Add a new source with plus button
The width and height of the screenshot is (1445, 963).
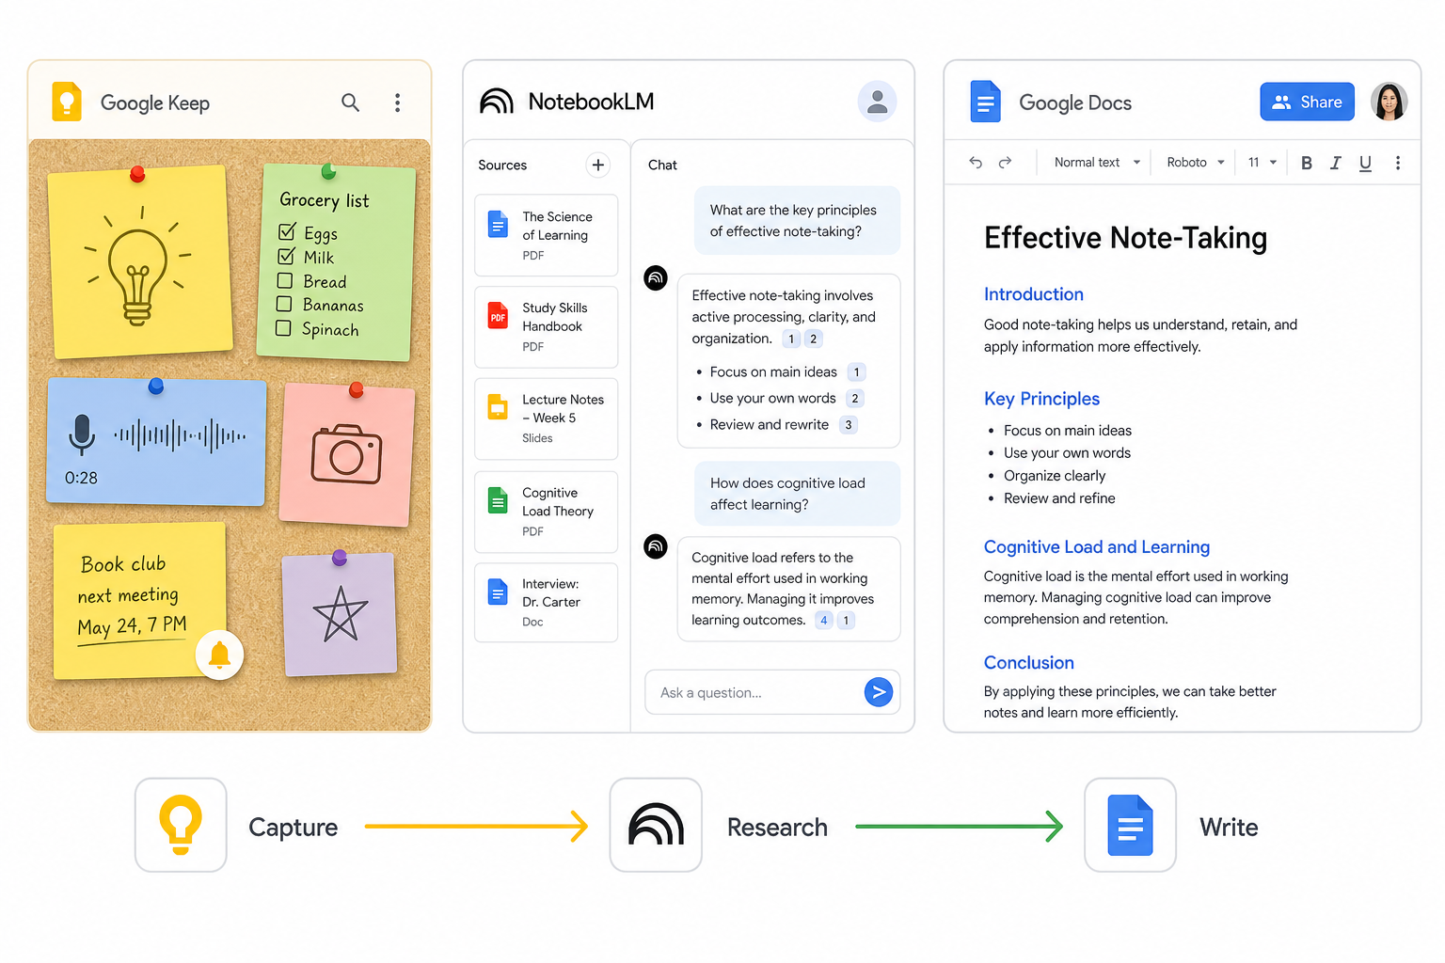click(x=597, y=165)
